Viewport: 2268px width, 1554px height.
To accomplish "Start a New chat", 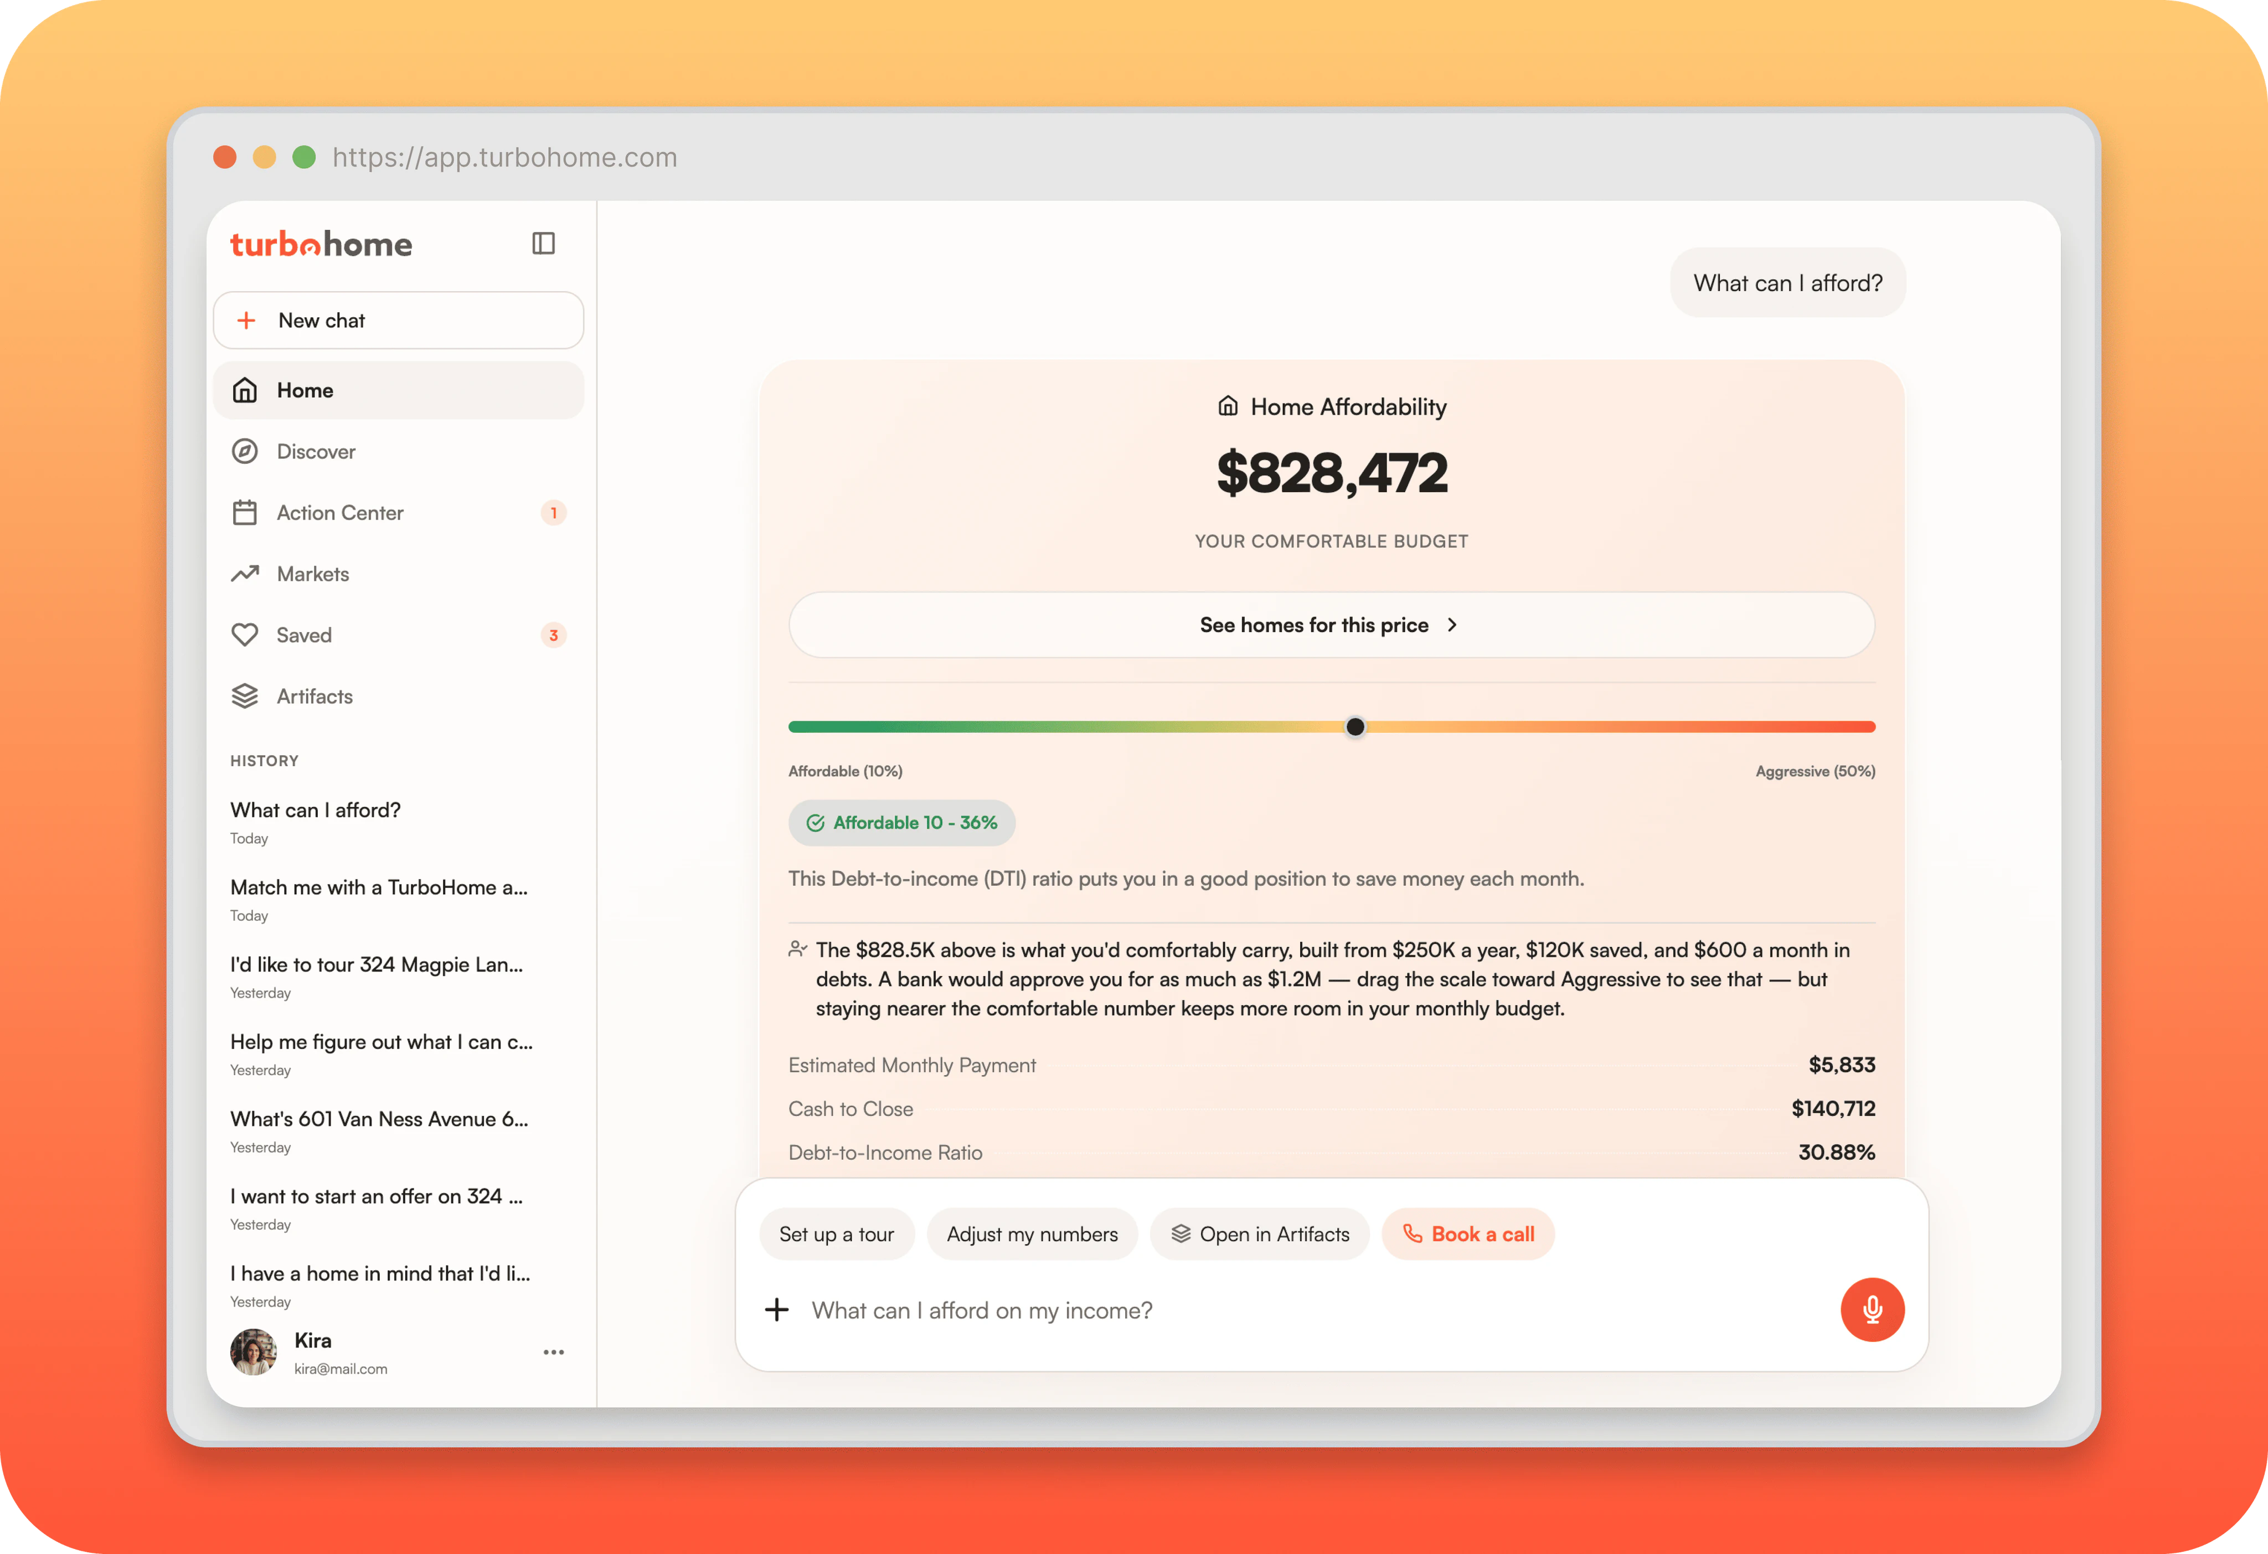I will [x=398, y=320].
